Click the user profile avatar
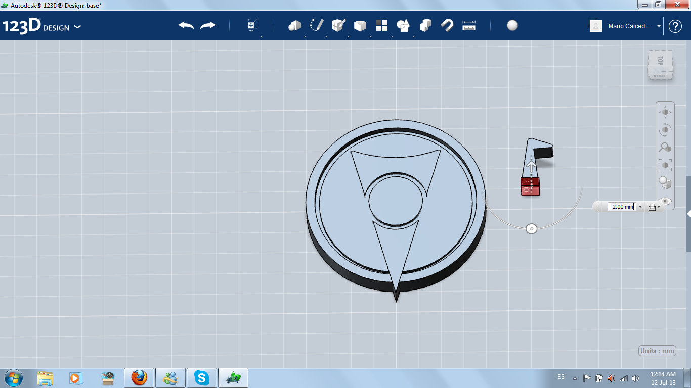 596,26
